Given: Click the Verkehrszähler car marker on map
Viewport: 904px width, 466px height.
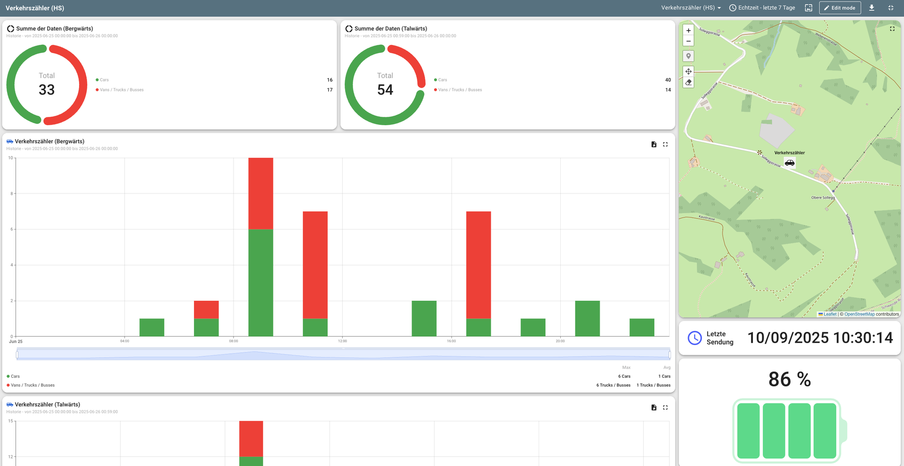Looking at the screenshot, I should pyautogui.click(x=790, y=163).
